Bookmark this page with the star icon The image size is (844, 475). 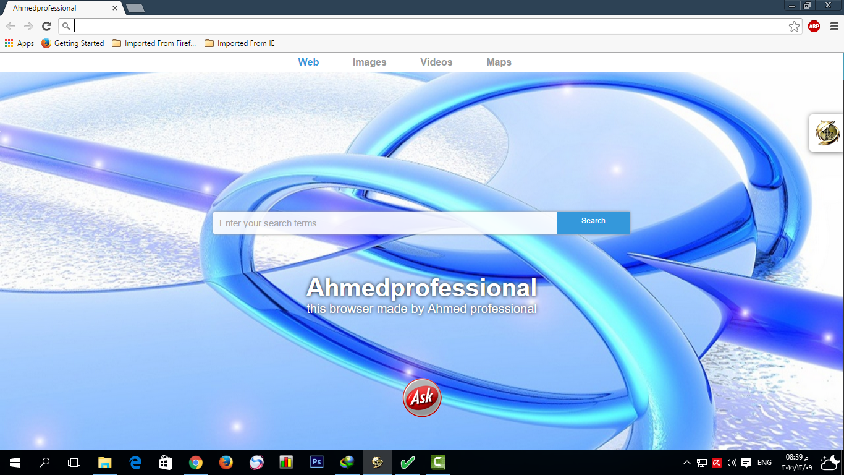click(x=794, y=26)
